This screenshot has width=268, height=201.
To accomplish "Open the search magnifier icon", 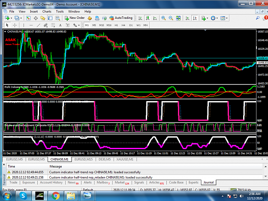I will click(x=258, y=18).
